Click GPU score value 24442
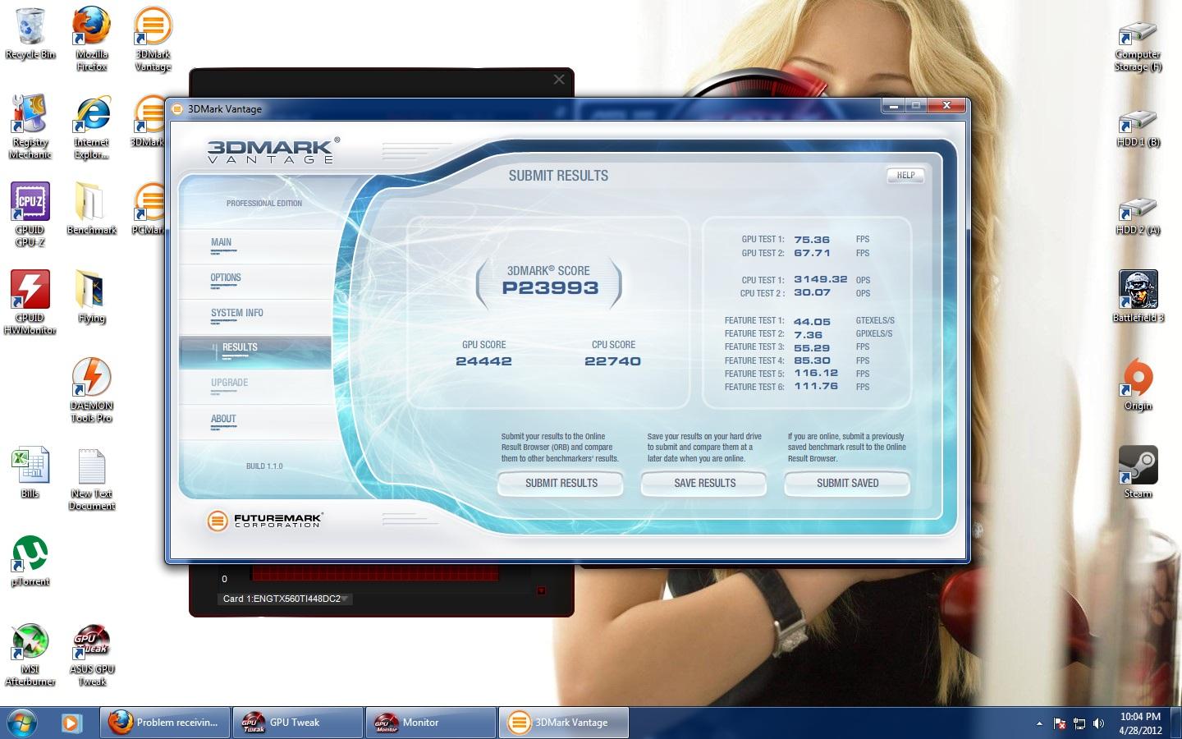 [483, 361]
